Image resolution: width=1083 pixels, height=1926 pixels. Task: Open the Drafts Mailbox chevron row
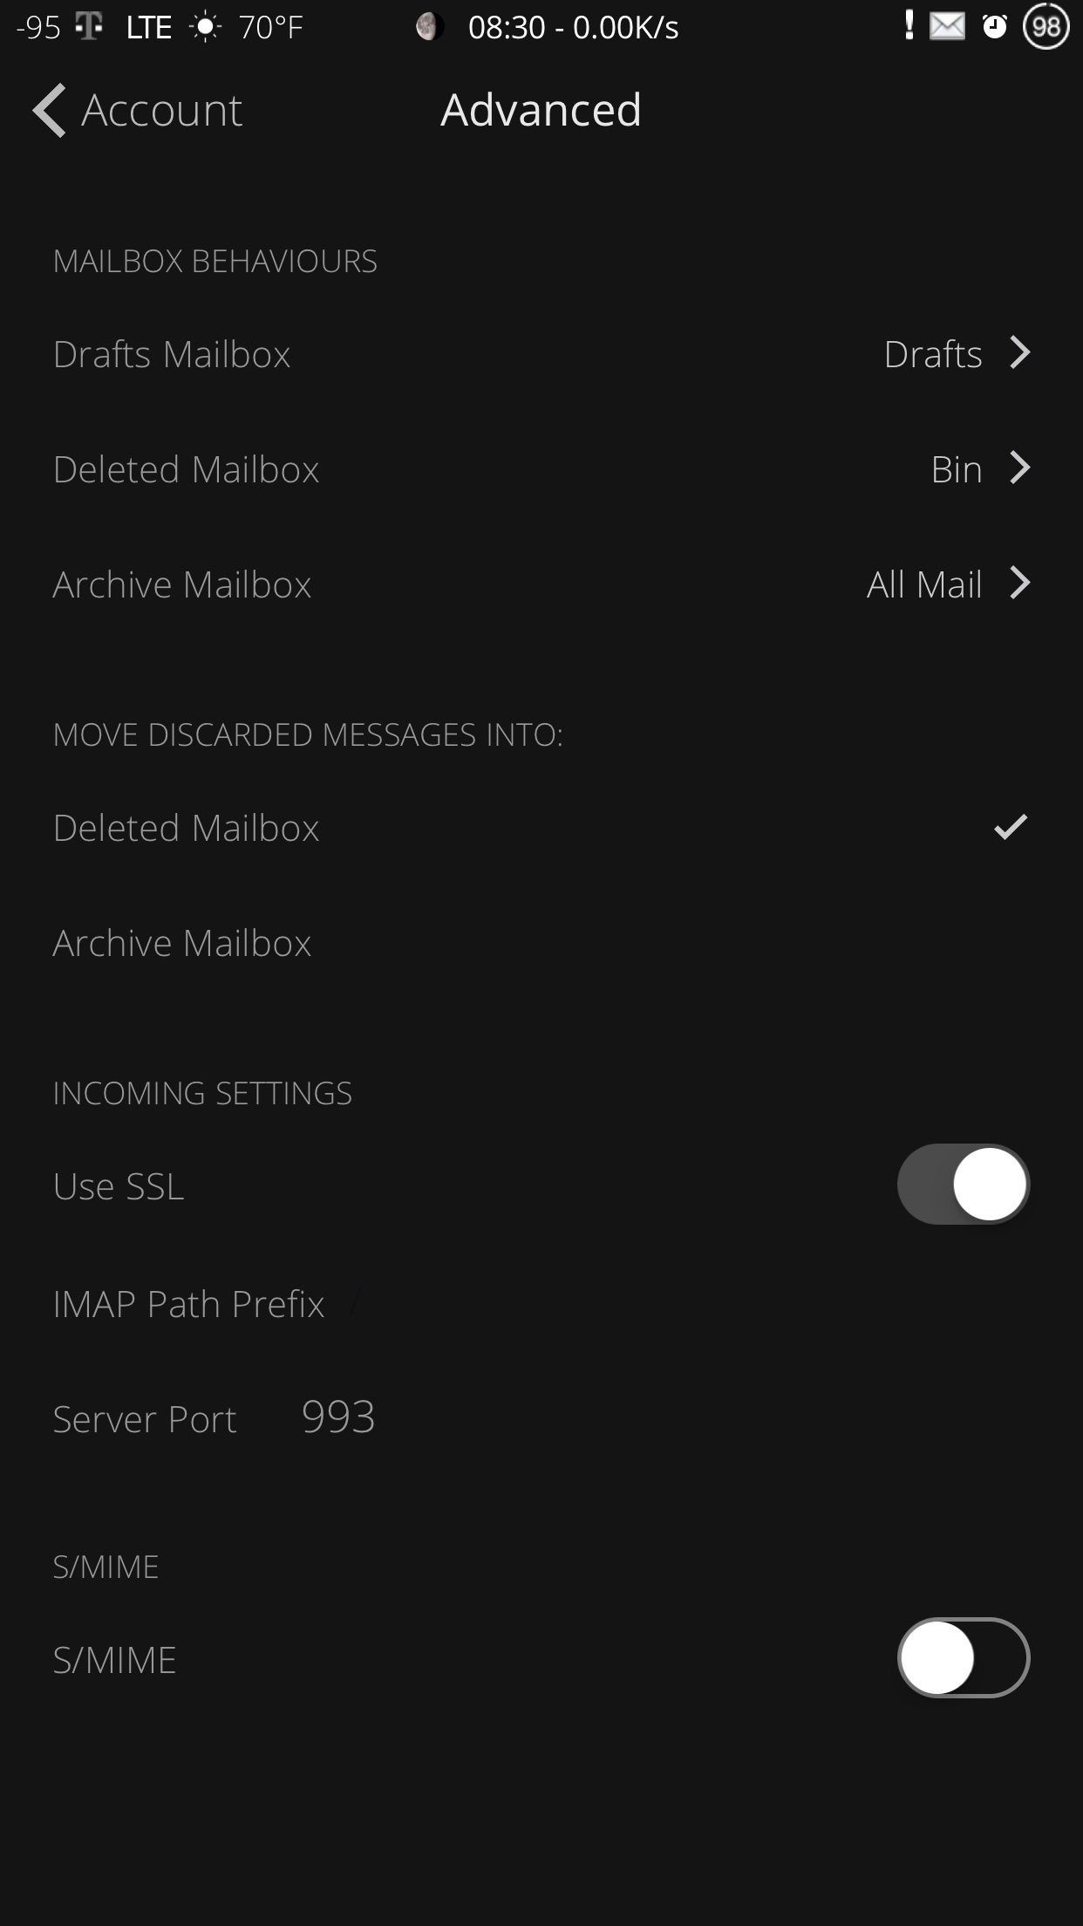[x=541, y=354]
